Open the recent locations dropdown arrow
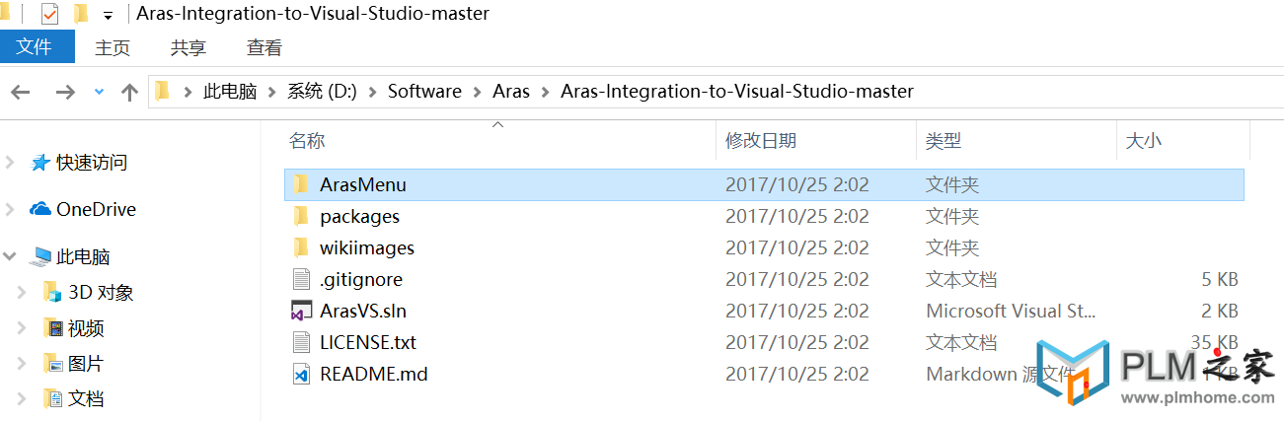The image size is (1284, 421). pyautogui.click(x=98, y=92)
